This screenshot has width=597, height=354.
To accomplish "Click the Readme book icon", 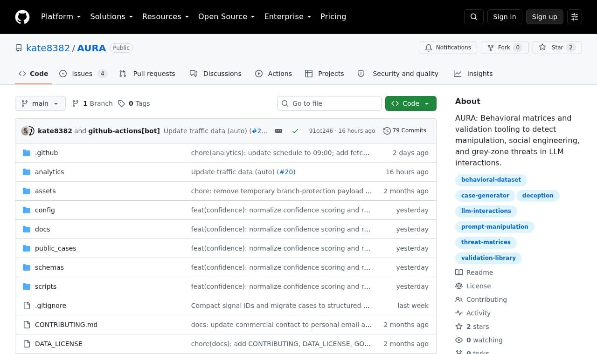I will [459, 272].
